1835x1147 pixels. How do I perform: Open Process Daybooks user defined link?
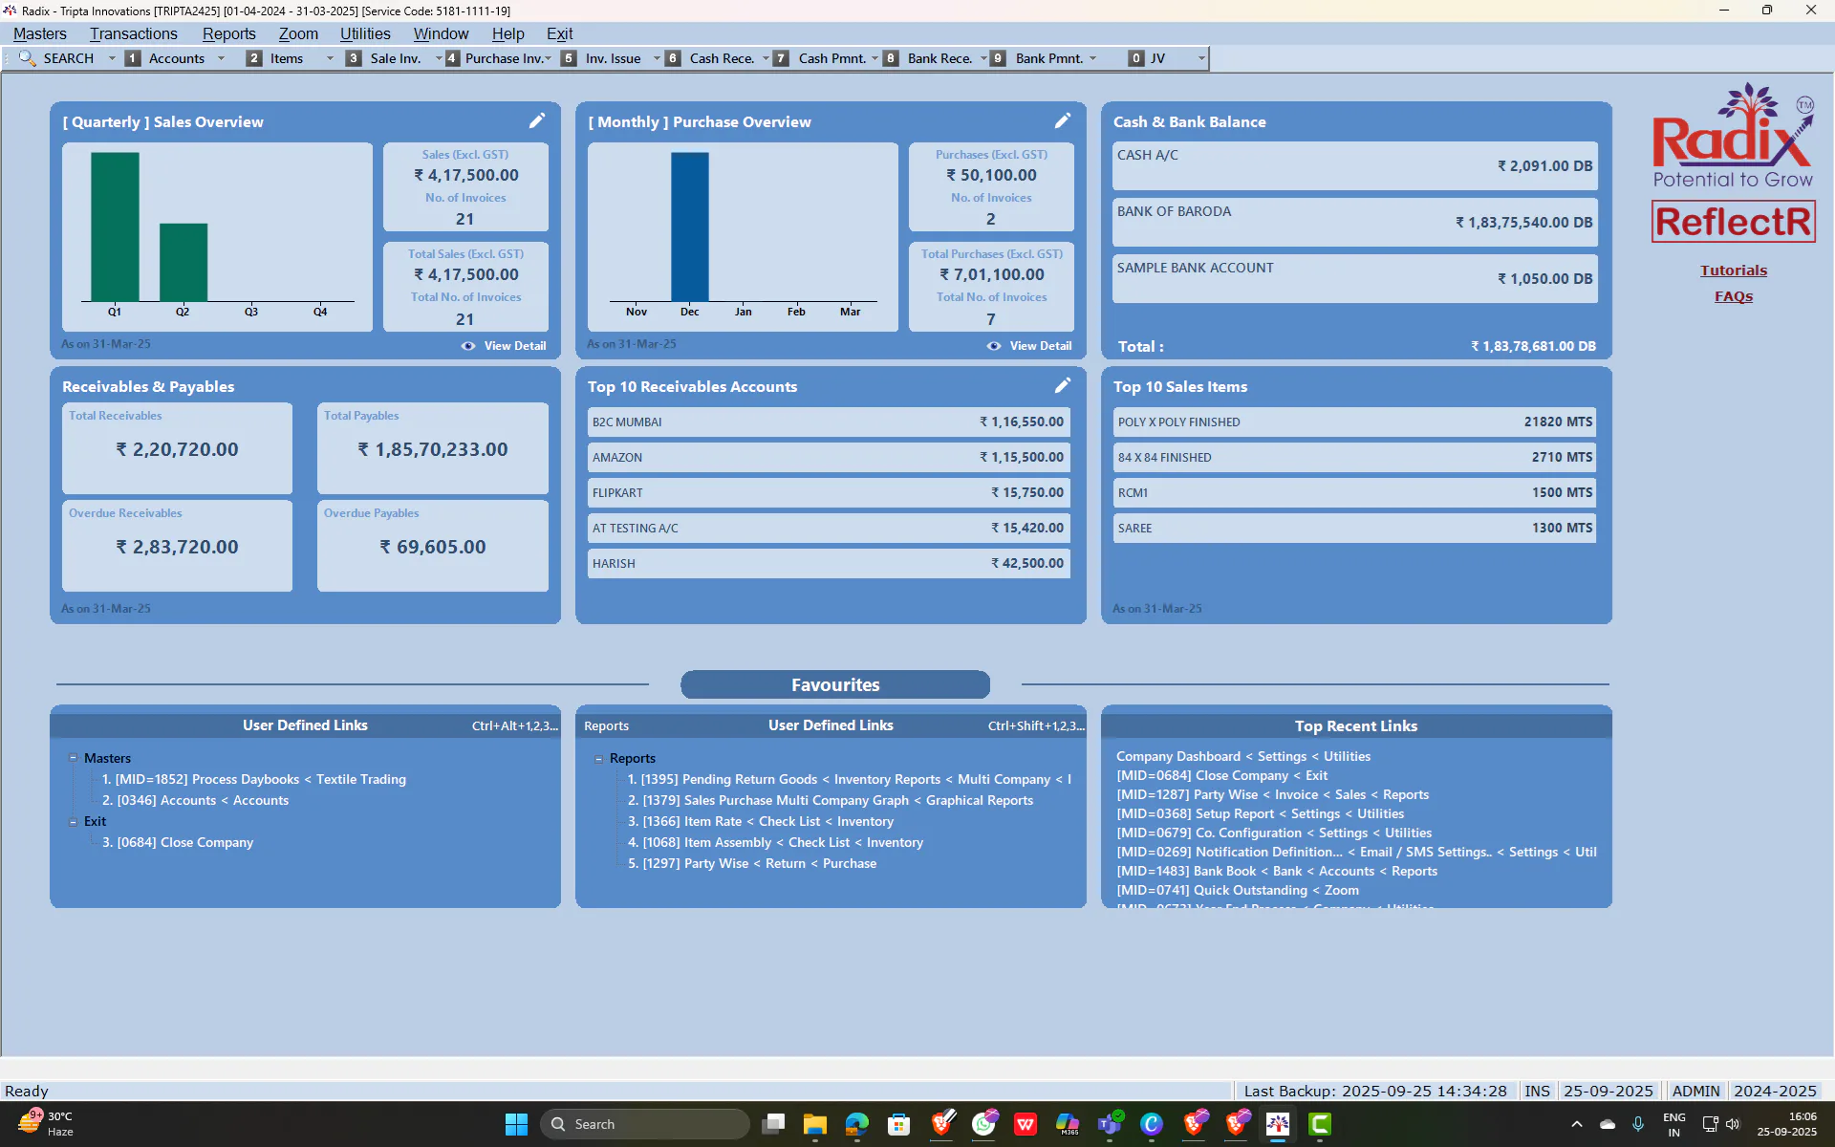pos(254,779)
